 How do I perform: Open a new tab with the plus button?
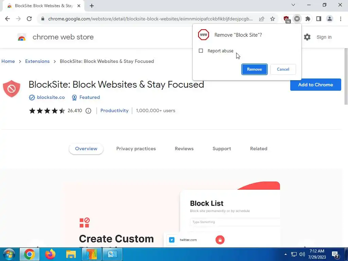pyautogui.click(x=92, y=6)
